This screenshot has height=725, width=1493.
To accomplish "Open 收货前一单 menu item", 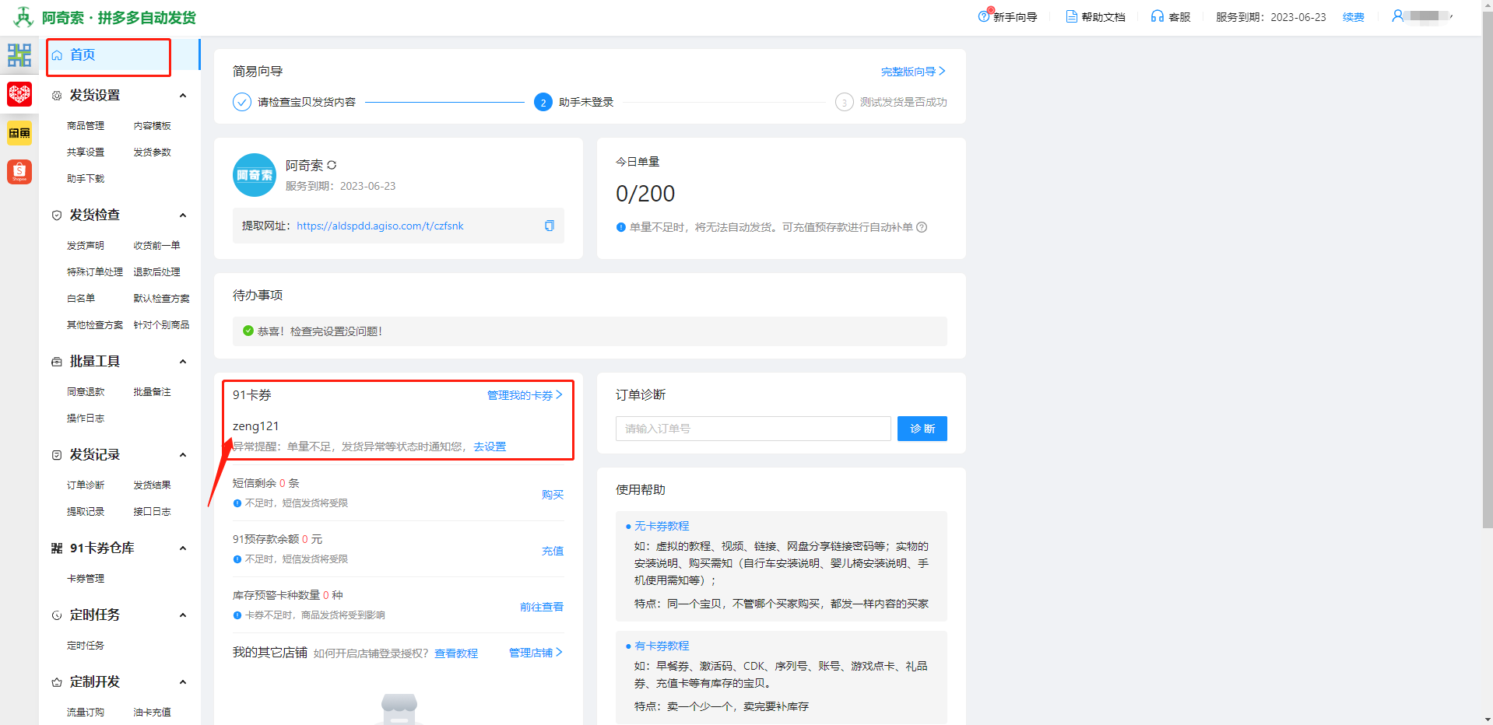I will (156, 245).
